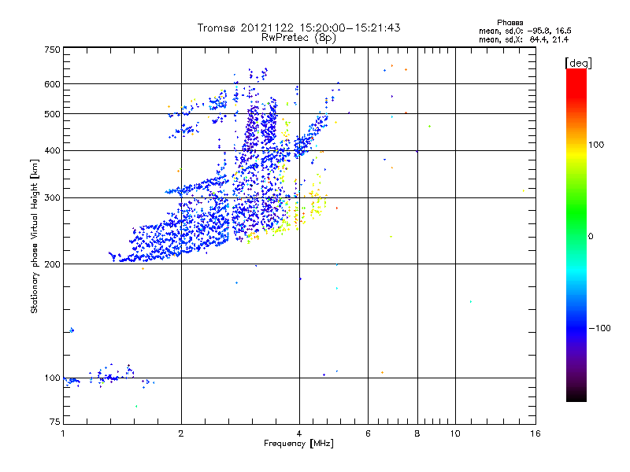The height and width of the screenshot is (472, 630).
Task: Click the x-axis tick label '6'
Action: pyautogui.click(x=368, y=433)
